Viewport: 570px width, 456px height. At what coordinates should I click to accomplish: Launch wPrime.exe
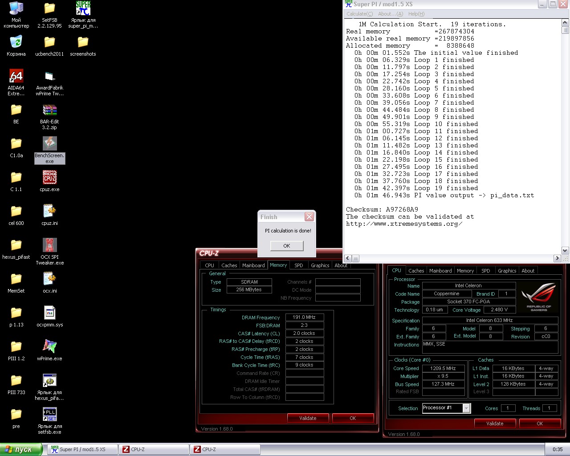click(x=49, y=350)
